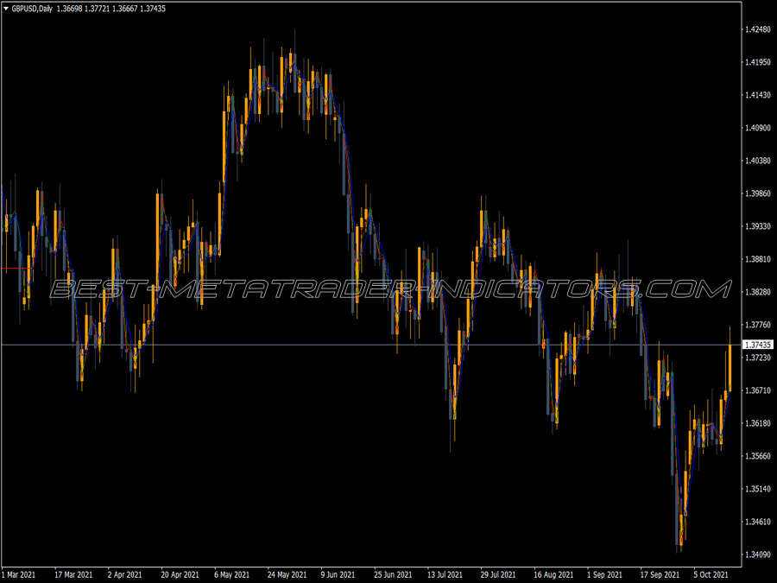Click the 1.40380 price scale label
777x583 pixels.
click(x=758, y=161)
